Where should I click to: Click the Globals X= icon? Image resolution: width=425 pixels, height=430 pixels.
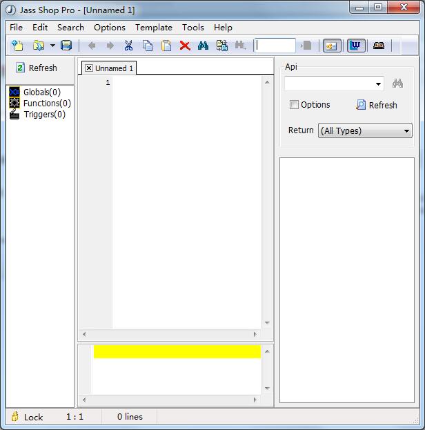pyautogui.click(x=14, y=92)
